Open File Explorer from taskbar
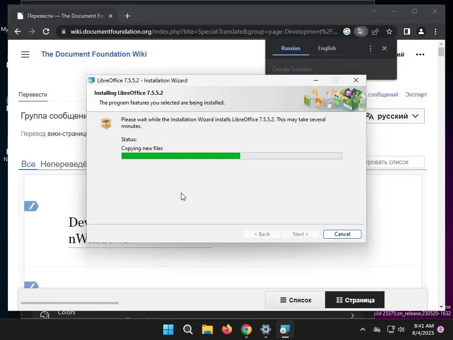Viewport: 453px width, 340px height. [x=207, y=329]
